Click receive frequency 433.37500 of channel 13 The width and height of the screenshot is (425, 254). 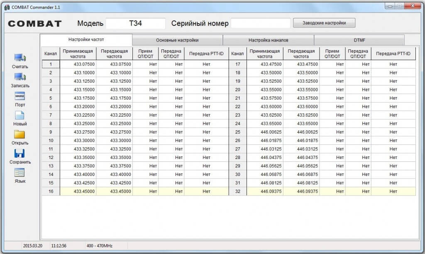coord(78,166)
